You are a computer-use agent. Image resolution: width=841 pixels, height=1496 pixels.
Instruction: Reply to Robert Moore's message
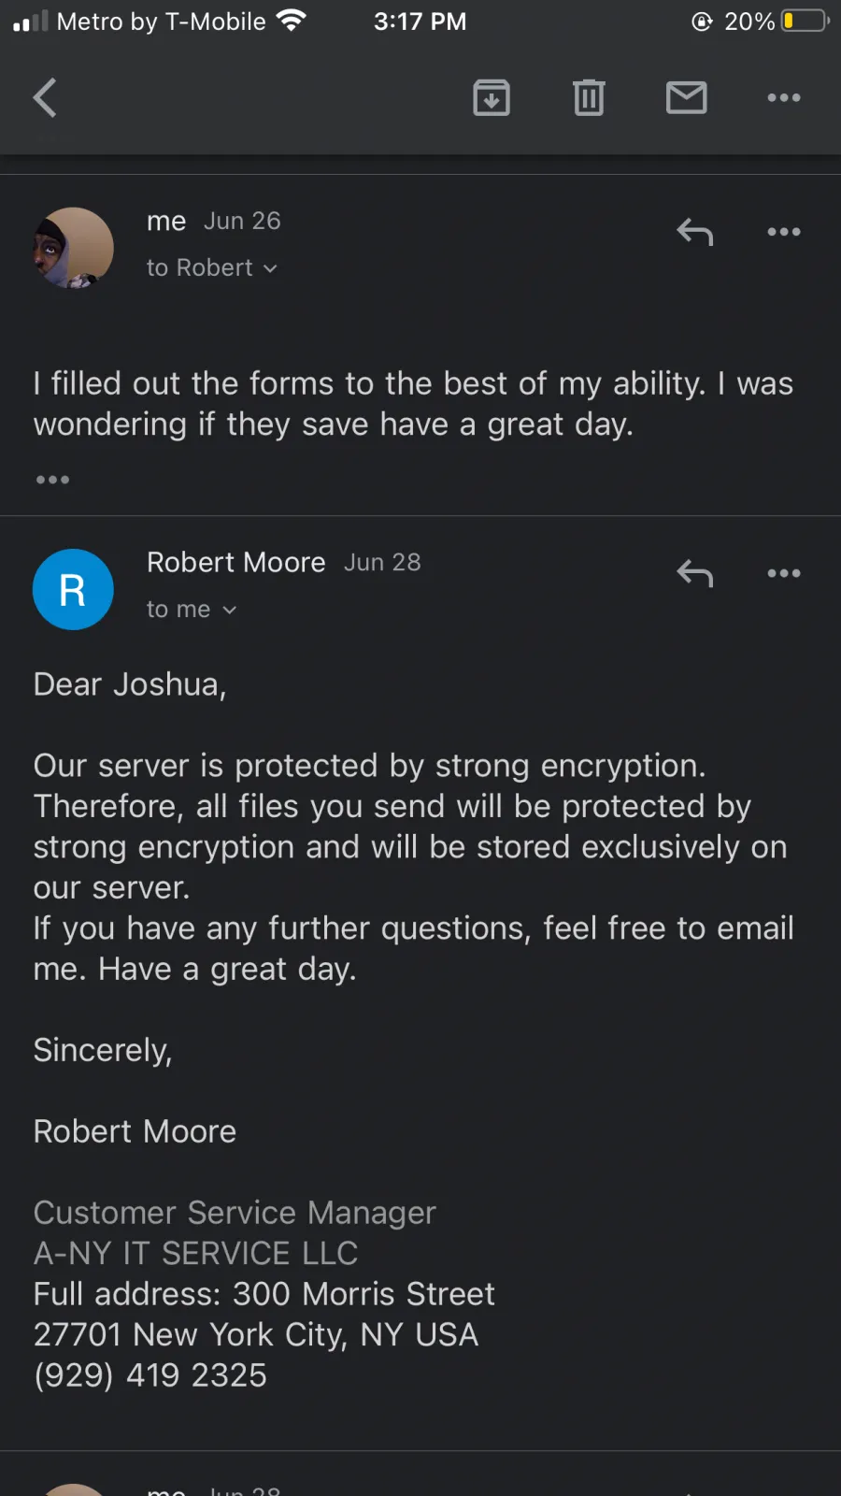click(694, 572)
